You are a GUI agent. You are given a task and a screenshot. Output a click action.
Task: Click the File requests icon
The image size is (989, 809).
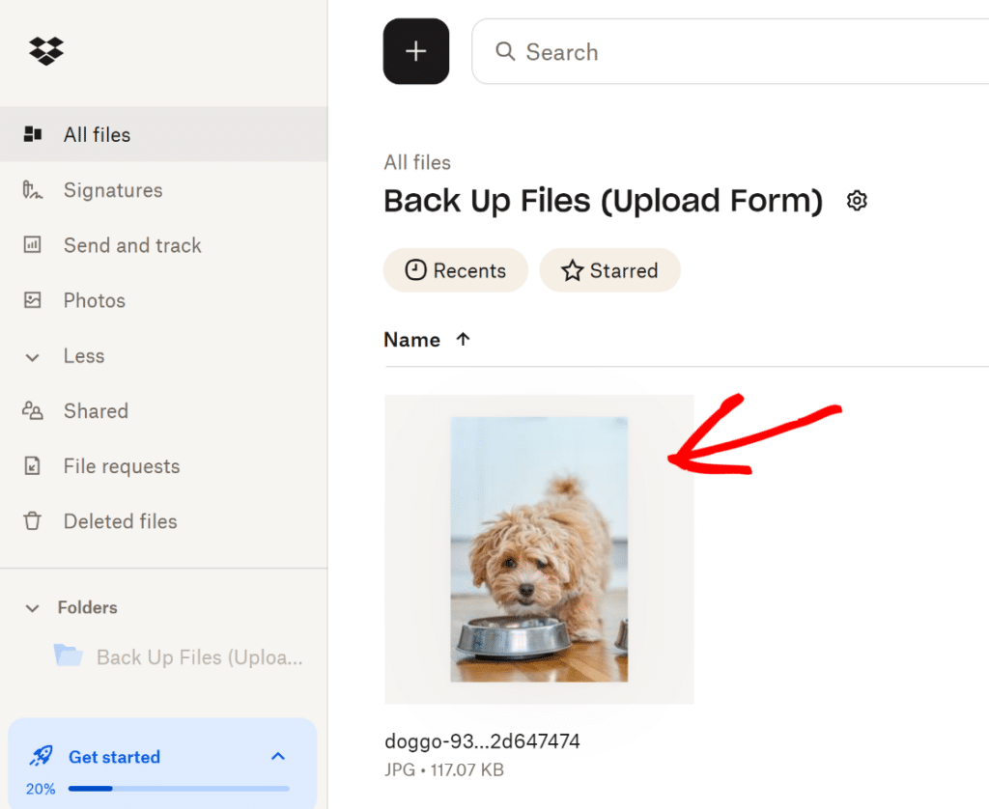click(33, 466)
